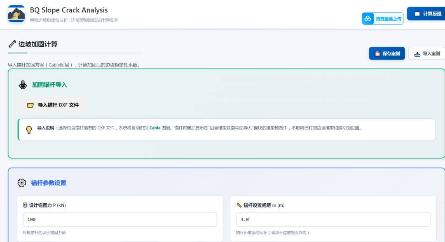Click the 拖拽至此上传 upload button
This screenshot has width=445, height=242.
[382, 18]
